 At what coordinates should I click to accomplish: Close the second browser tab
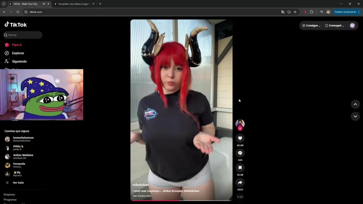[93, 4]
